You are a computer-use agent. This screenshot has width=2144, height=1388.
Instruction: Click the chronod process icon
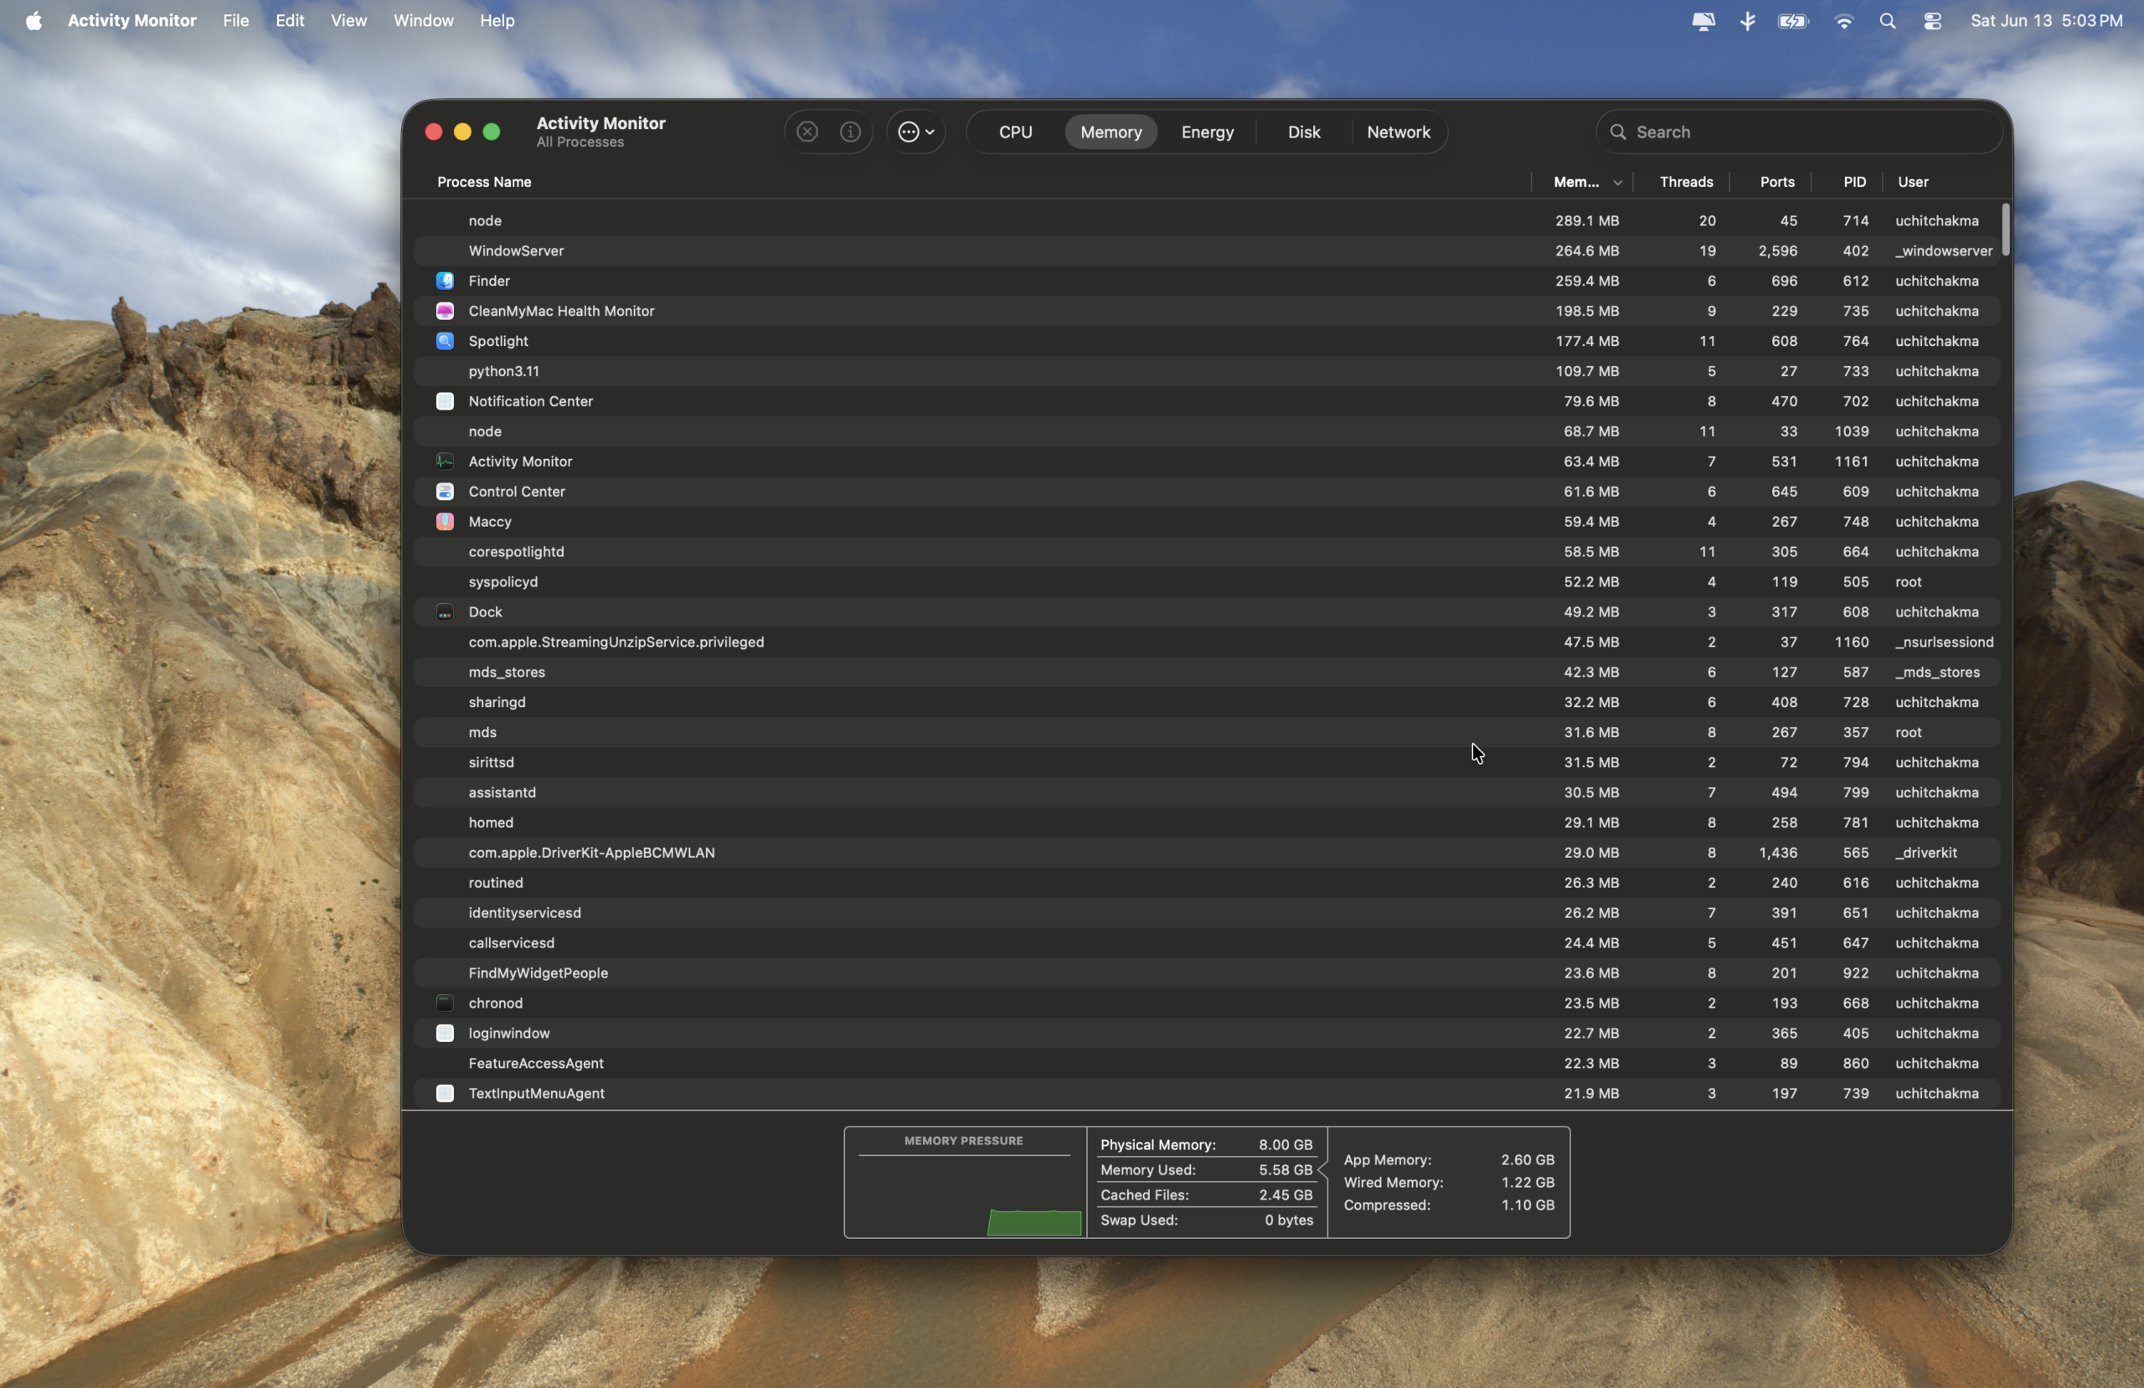445,1004
